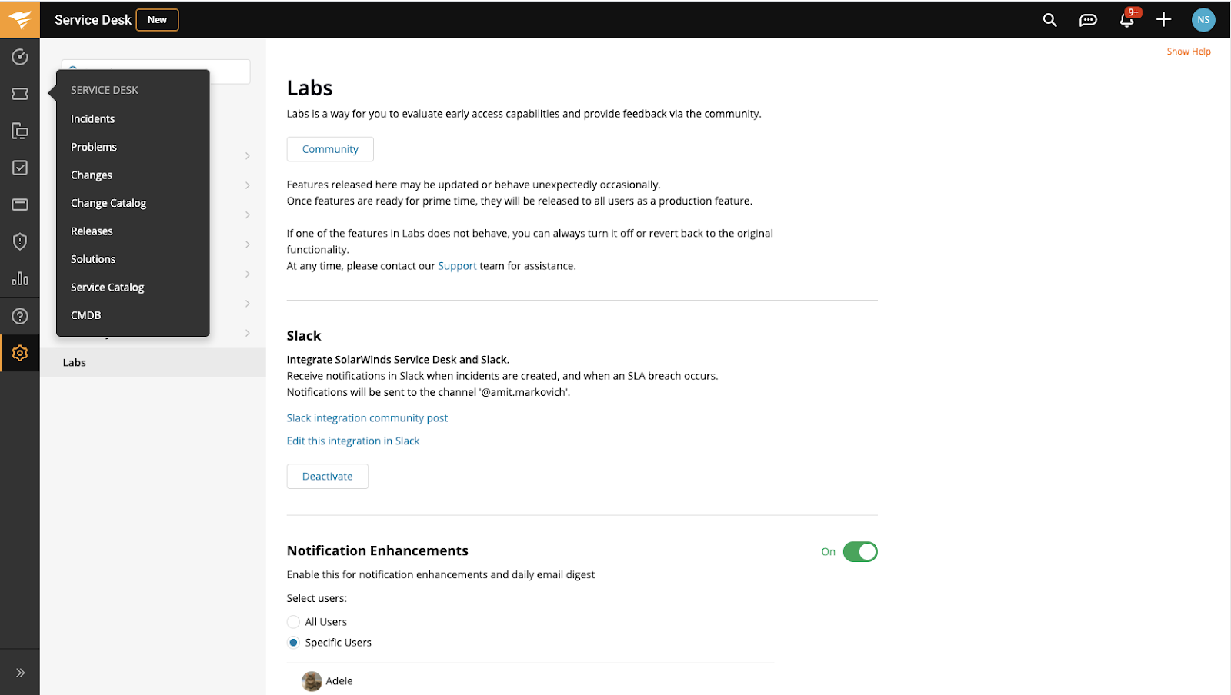1231x695 pixels.
Task: Open the checkmark tasks icon in sidebar
Action: 20,168
